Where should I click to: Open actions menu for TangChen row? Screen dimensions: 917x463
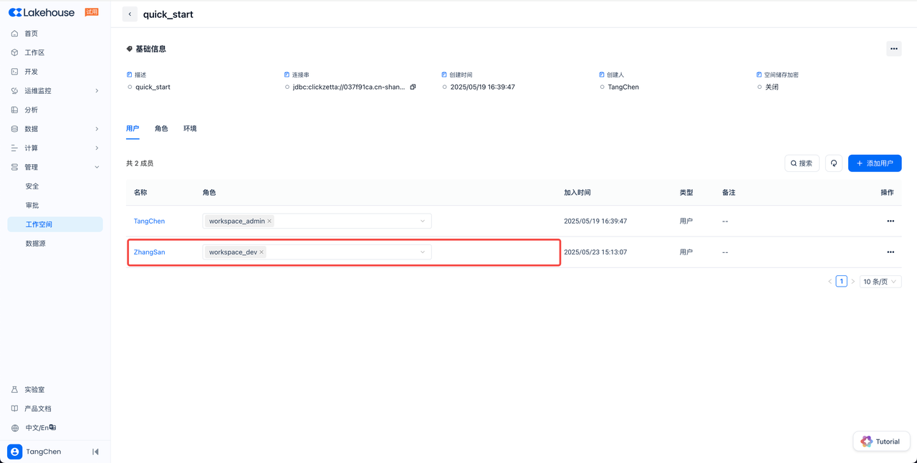pos(890,221)
